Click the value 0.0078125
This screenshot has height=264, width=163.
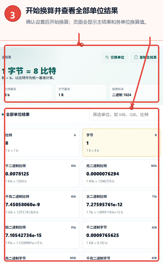pos(17,174)
